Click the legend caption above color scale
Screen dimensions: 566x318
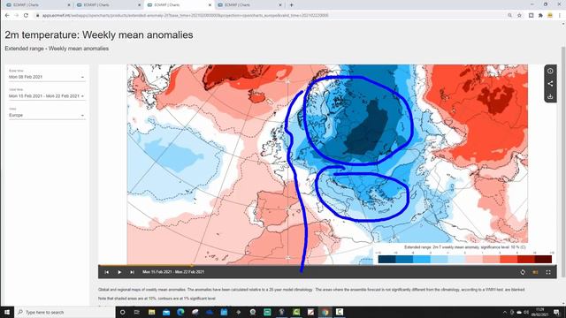tap(465, 247)
